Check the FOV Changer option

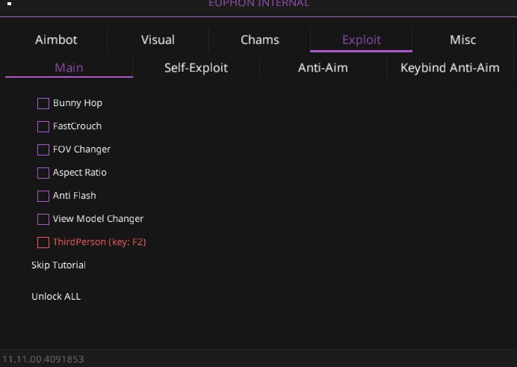click(43, 149)
